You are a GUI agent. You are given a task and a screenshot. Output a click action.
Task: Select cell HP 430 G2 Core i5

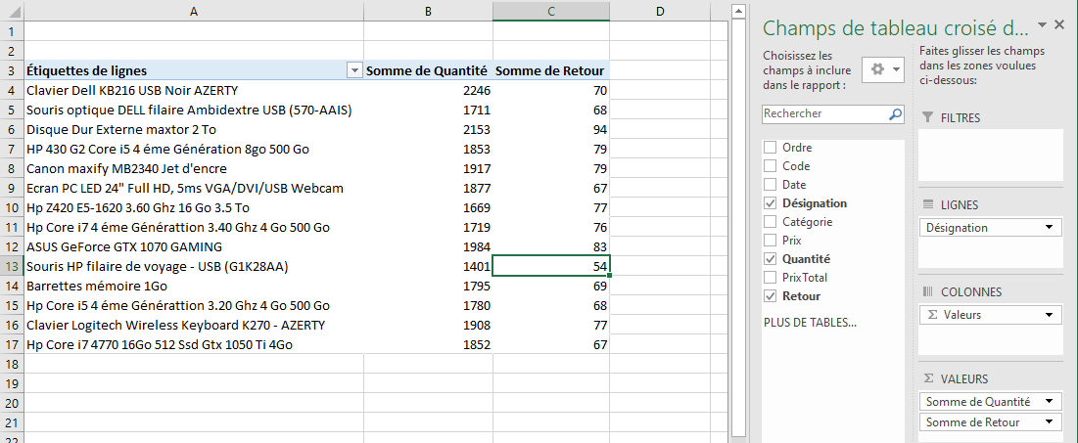click(x=194, y=149)
